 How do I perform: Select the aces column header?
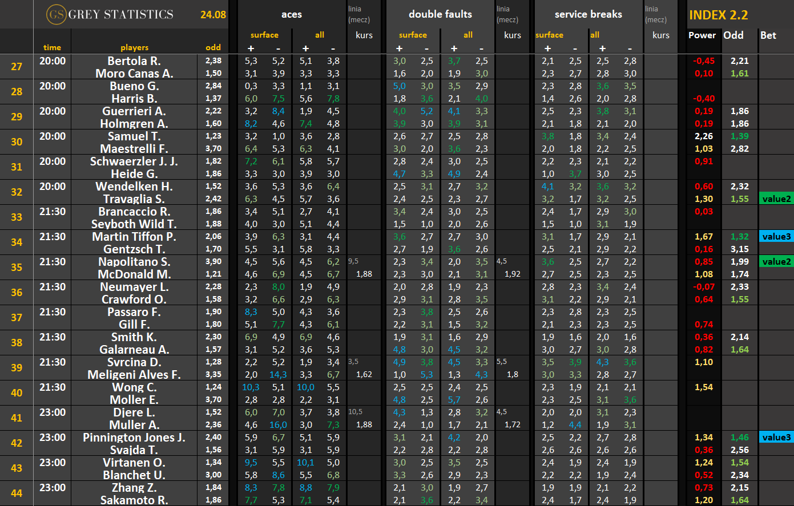coord(292,14)
